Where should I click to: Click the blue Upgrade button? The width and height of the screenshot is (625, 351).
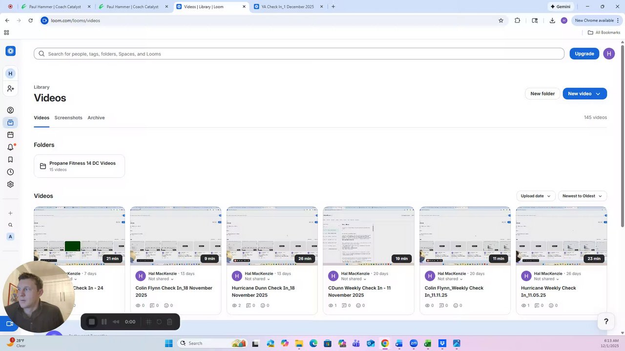(584, 54)
